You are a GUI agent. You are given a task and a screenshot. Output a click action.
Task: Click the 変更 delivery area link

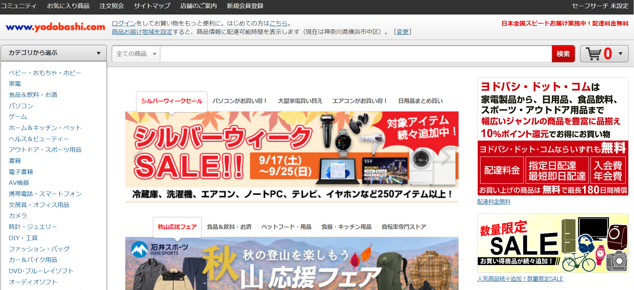pyautogui.click(x=403, y=32)
